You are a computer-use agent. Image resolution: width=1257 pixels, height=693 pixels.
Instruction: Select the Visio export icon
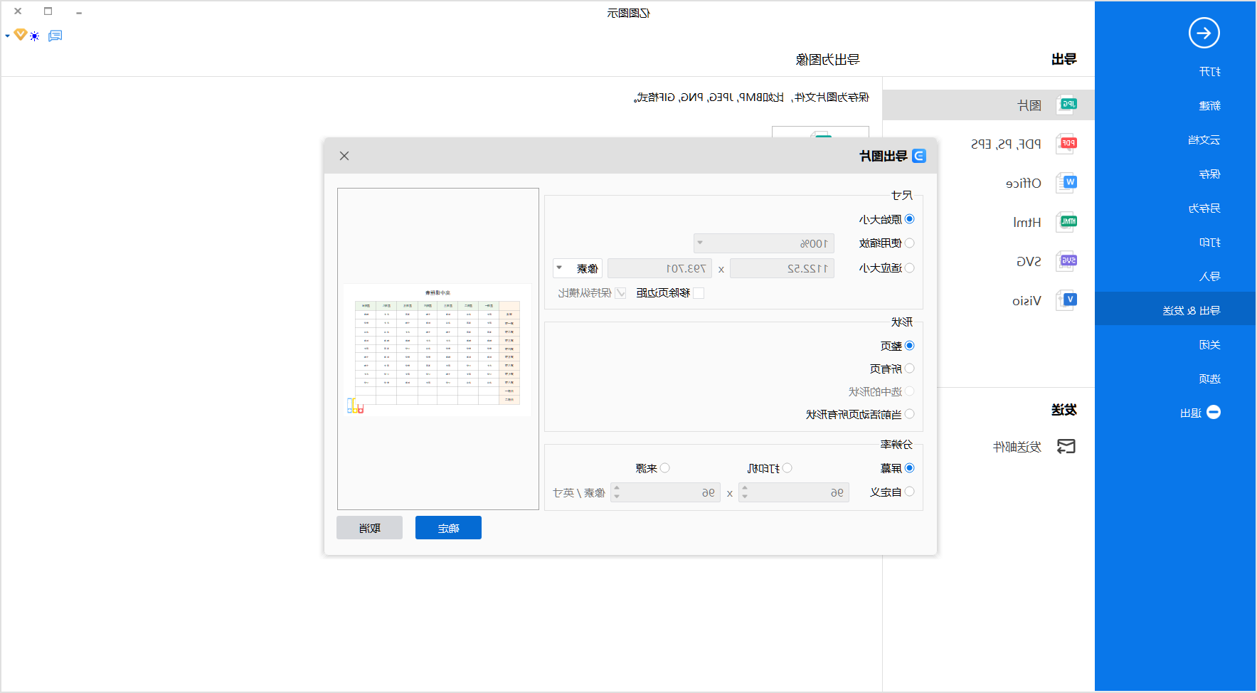click(x=1066, y=300)
